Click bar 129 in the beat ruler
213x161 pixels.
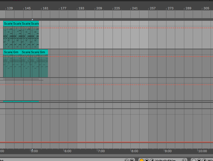point(10,8)
